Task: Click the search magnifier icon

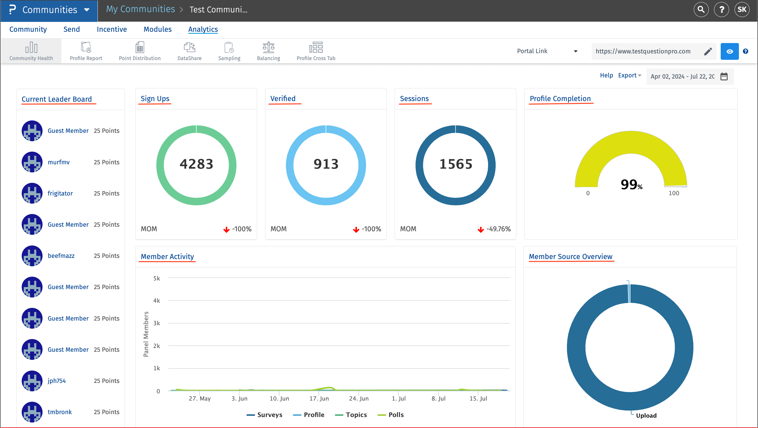Action: coord(701,10)
